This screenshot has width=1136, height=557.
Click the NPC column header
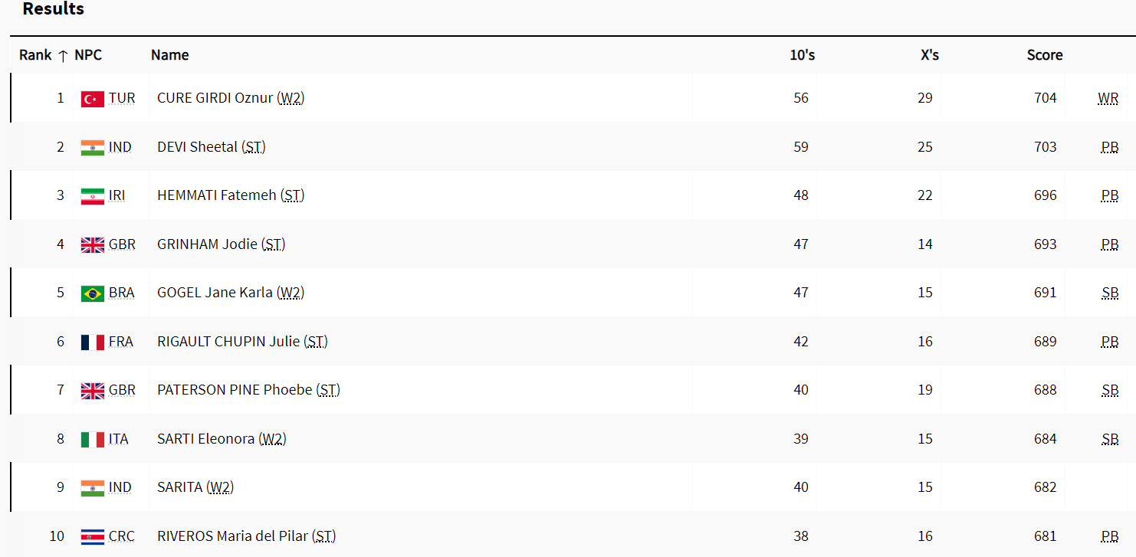88,55
